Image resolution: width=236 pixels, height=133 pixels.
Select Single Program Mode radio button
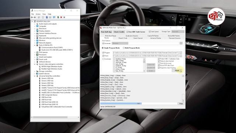[x=103, y=48]
